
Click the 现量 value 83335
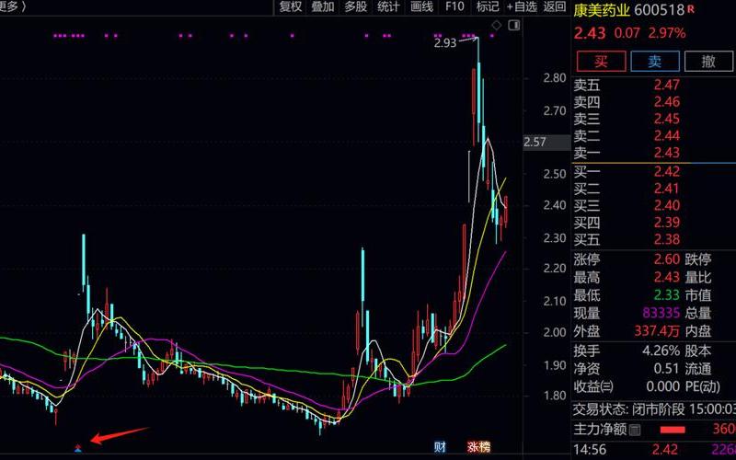click(x=661, y=313)
